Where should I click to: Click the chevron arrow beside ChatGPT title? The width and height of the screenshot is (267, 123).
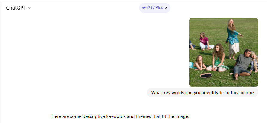[29, 8]
